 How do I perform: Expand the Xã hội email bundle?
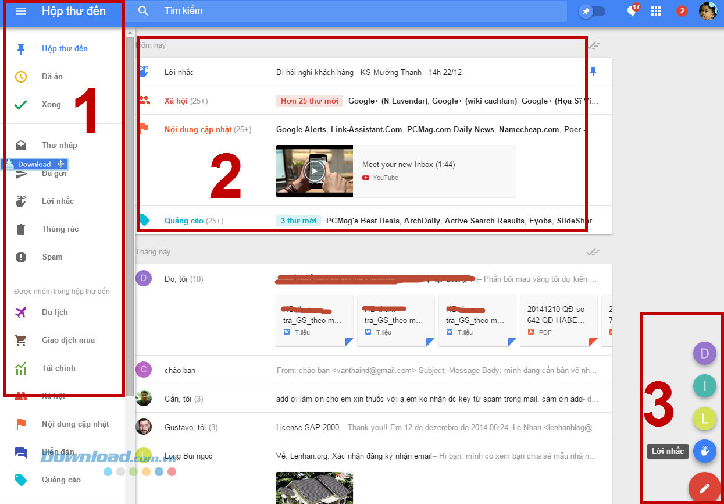coord(176,100)
